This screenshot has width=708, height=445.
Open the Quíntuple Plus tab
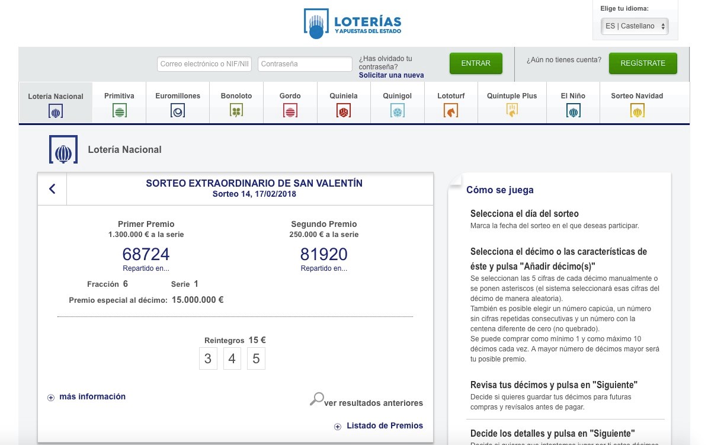click(511, 103)
